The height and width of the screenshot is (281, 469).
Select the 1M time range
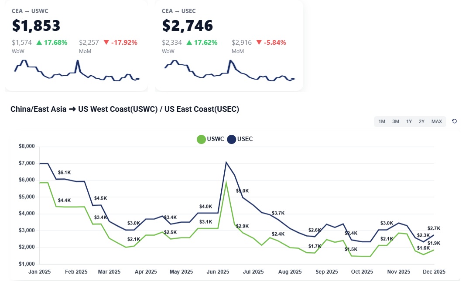click(382, 121)
